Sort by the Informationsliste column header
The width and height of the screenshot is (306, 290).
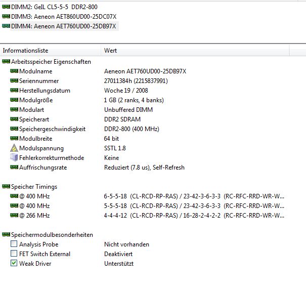pyautogui.click(x=51, y=51)
